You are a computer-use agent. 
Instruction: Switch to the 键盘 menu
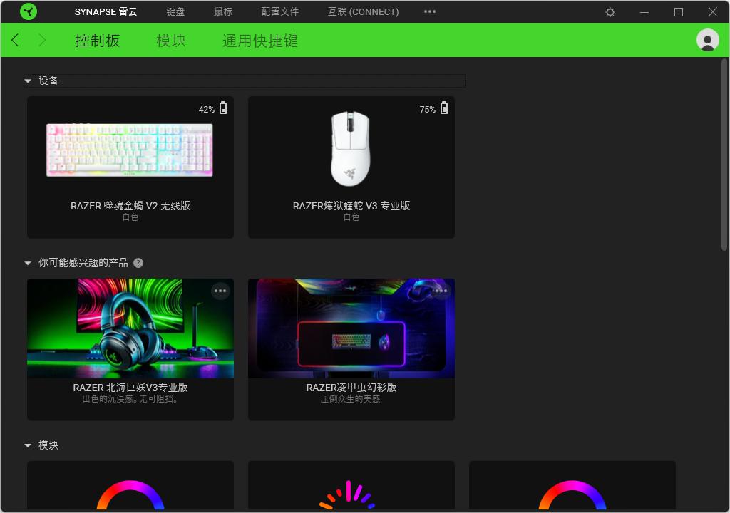click(176, 11)
